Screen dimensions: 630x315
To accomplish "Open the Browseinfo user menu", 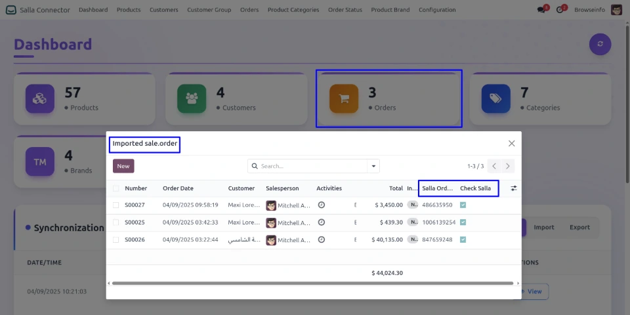I will pyautogui.click(x=597, y=10).
